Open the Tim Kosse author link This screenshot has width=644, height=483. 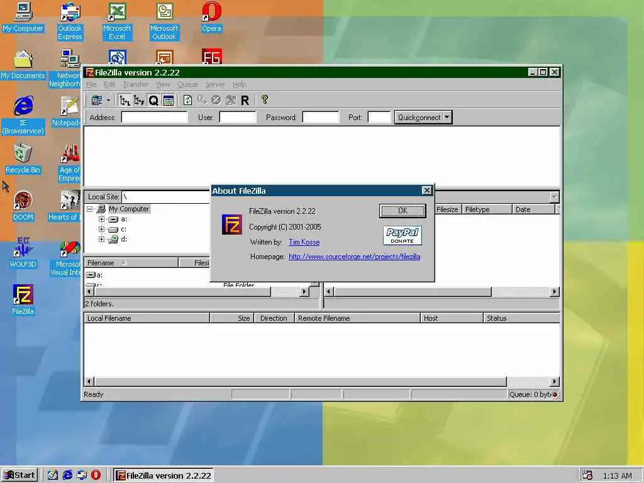click(304, 242)
